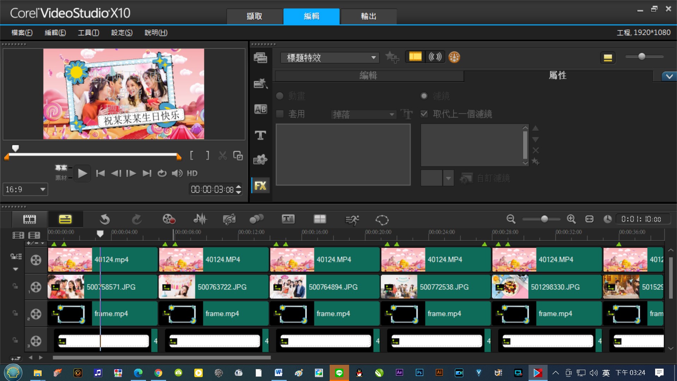Click the library thumbnail view button
This screenshot has width=677, height=381.
click(608, 58)
